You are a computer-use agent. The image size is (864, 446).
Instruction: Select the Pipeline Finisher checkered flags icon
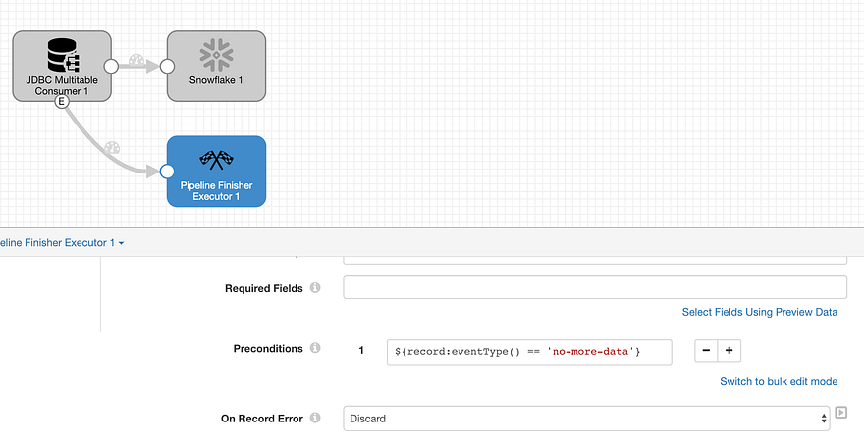(x=217, y=160)
